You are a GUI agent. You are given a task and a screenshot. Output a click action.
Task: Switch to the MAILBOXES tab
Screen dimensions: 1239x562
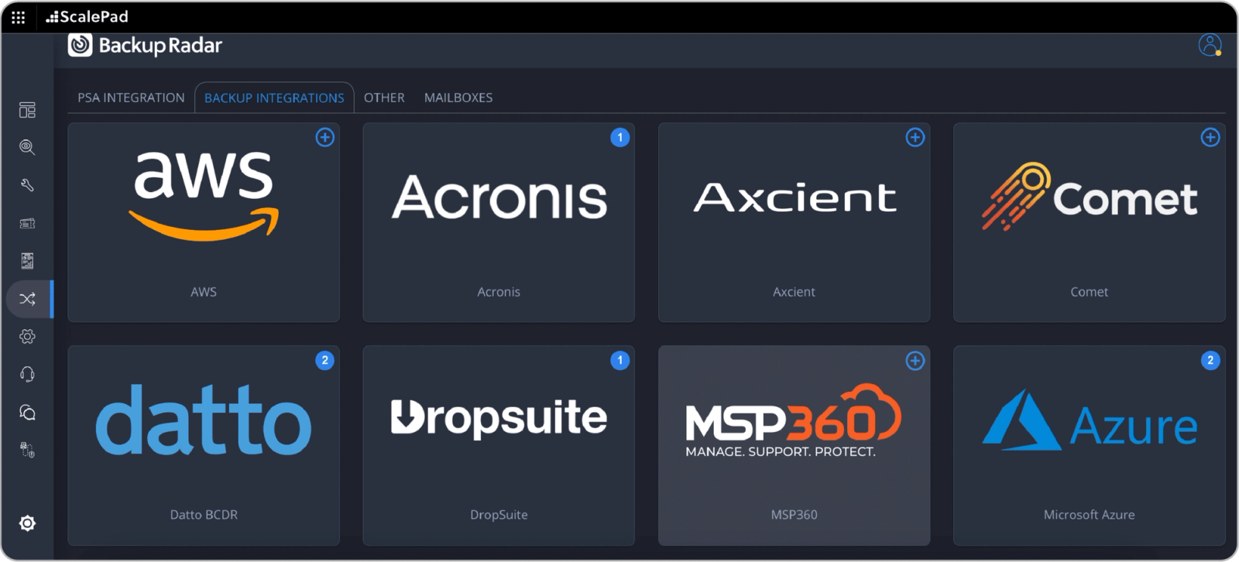coord(458,98)
